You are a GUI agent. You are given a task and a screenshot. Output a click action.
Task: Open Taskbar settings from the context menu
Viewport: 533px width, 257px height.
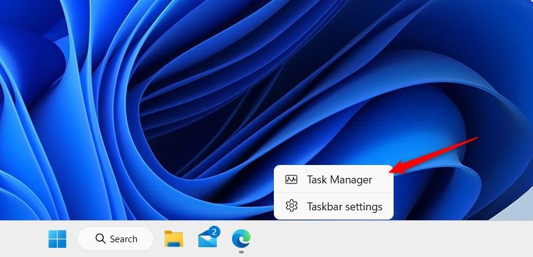(333, 206)
